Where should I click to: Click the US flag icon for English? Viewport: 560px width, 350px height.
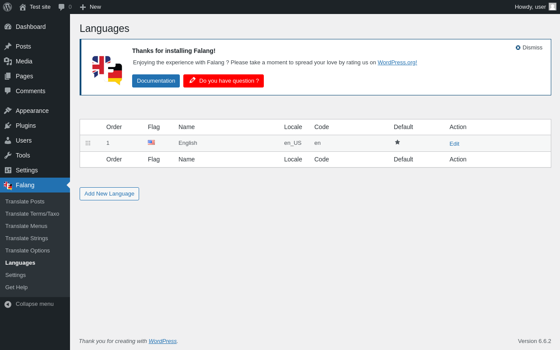pos(151,143)
